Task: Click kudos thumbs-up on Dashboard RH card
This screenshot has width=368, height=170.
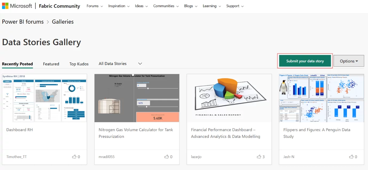Action: [x=74, y=157]
